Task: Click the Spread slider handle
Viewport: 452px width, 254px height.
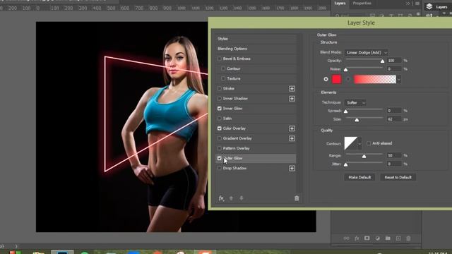Action: click(345, 111)
